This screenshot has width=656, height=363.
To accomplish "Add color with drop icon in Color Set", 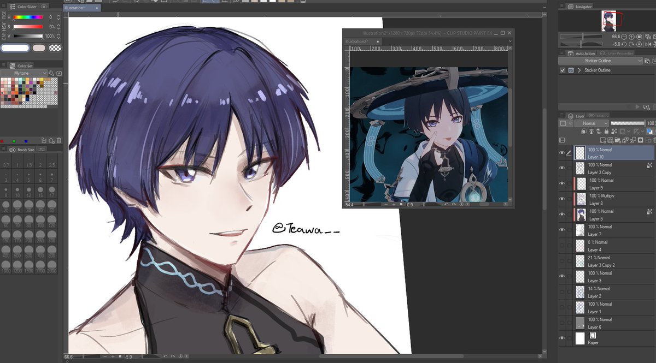I will 51,140.
